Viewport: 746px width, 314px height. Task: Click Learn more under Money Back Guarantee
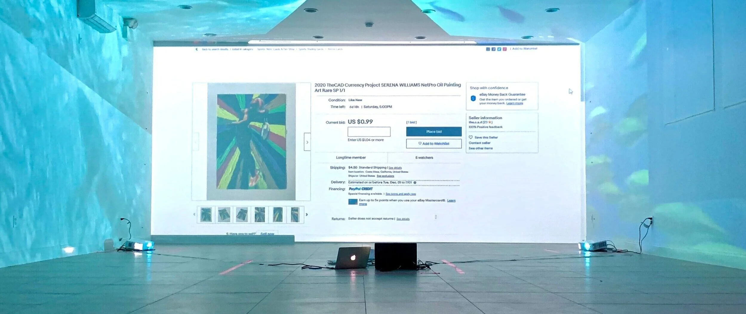pos(515,103)
